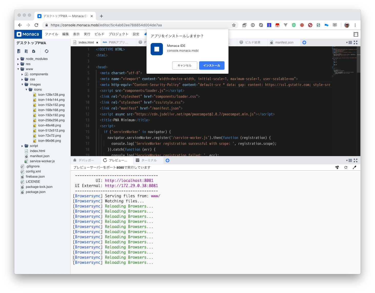Close the index.html editor tab

point(97,43)
